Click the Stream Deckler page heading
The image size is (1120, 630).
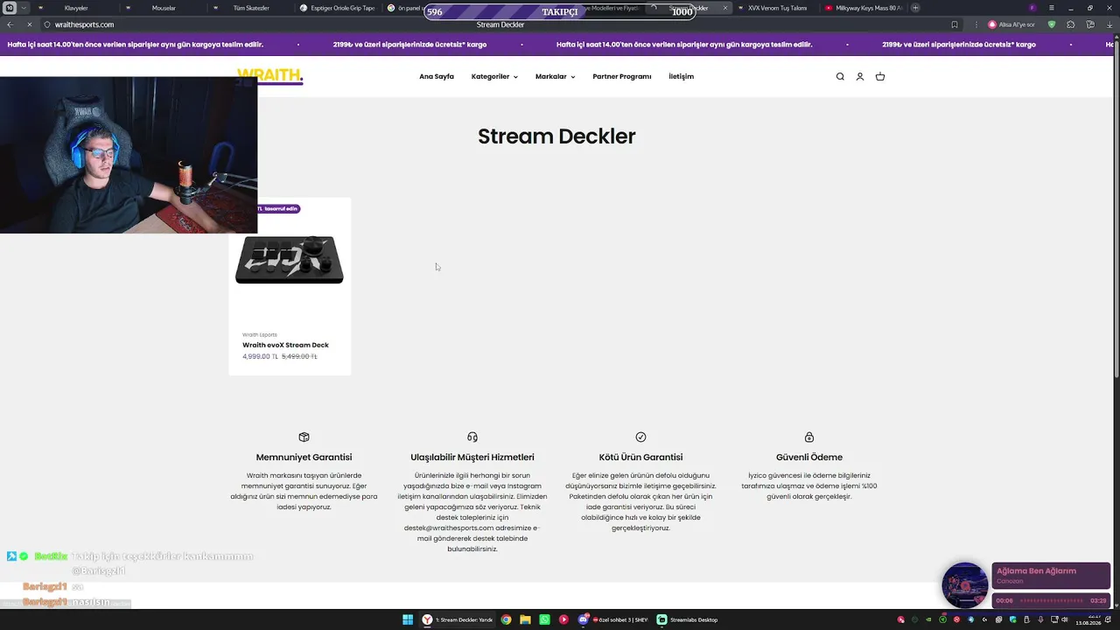click(556, 136)
